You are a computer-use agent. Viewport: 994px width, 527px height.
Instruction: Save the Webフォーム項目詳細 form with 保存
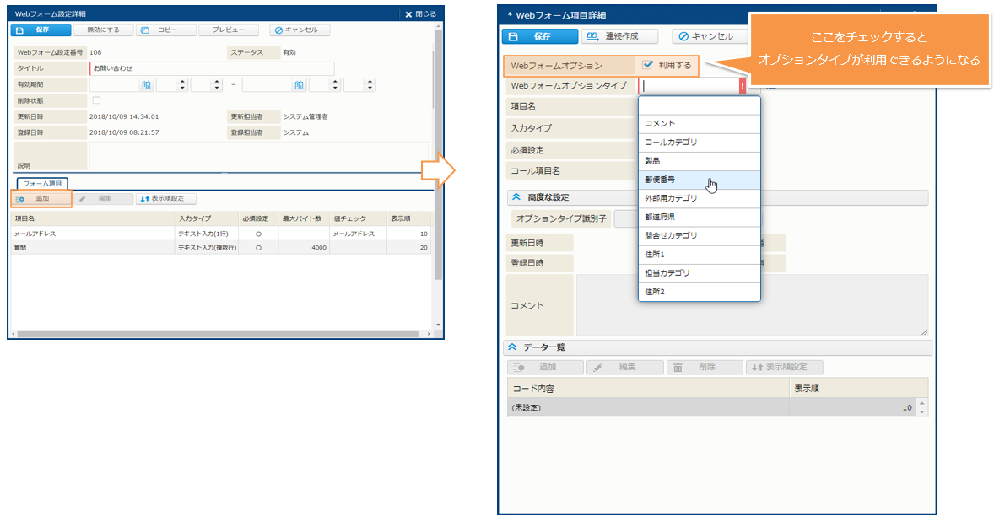point(540,36)
